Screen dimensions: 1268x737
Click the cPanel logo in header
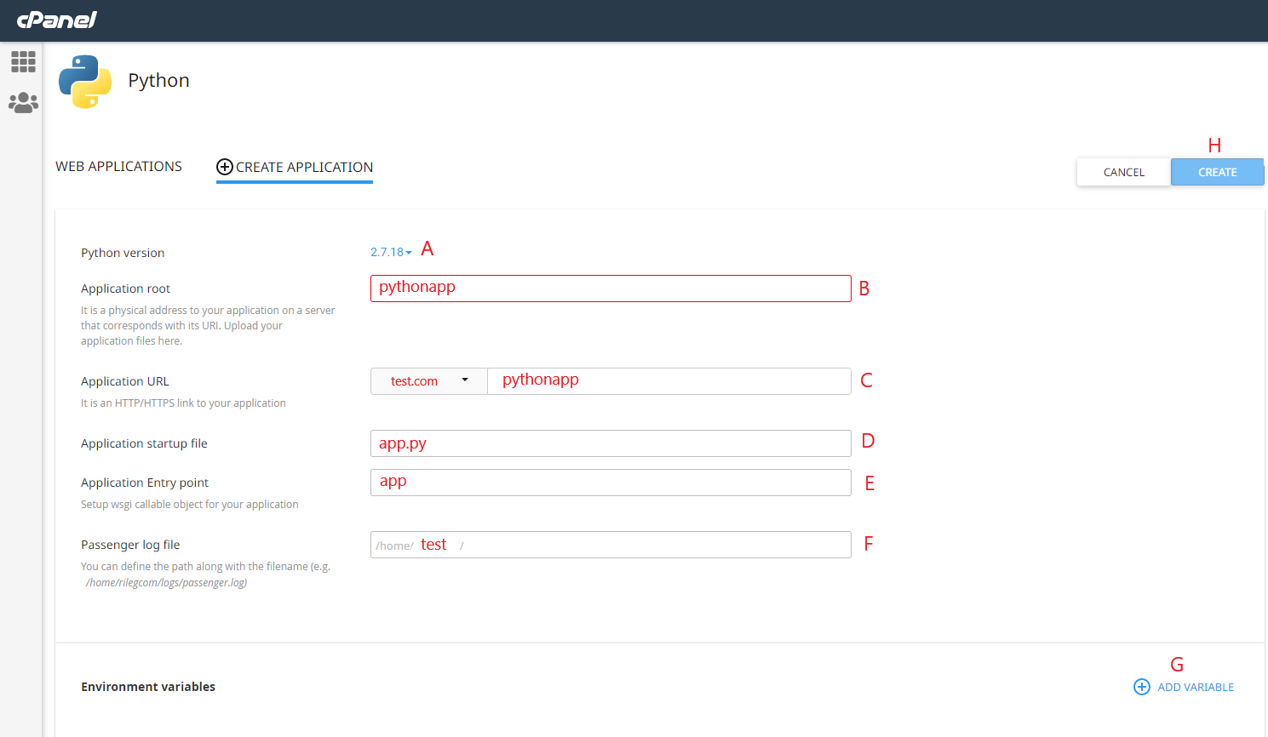(57, 19)
